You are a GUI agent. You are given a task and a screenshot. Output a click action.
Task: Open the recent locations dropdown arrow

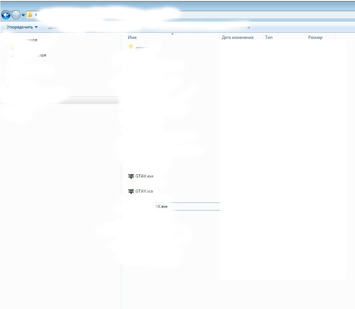coord(23,15)
